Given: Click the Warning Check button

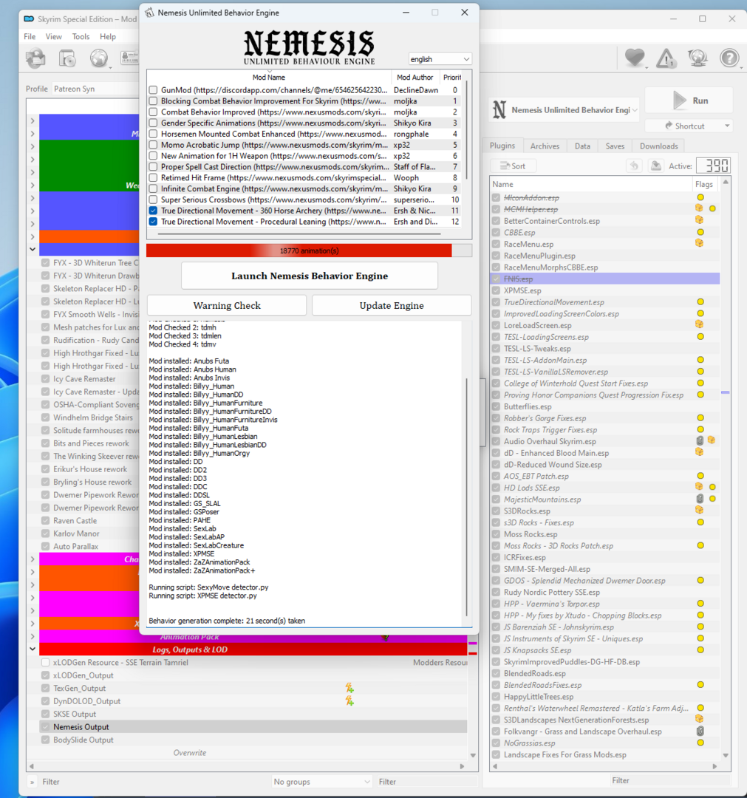Looking at the screenshot, I should tap(227, 305).
